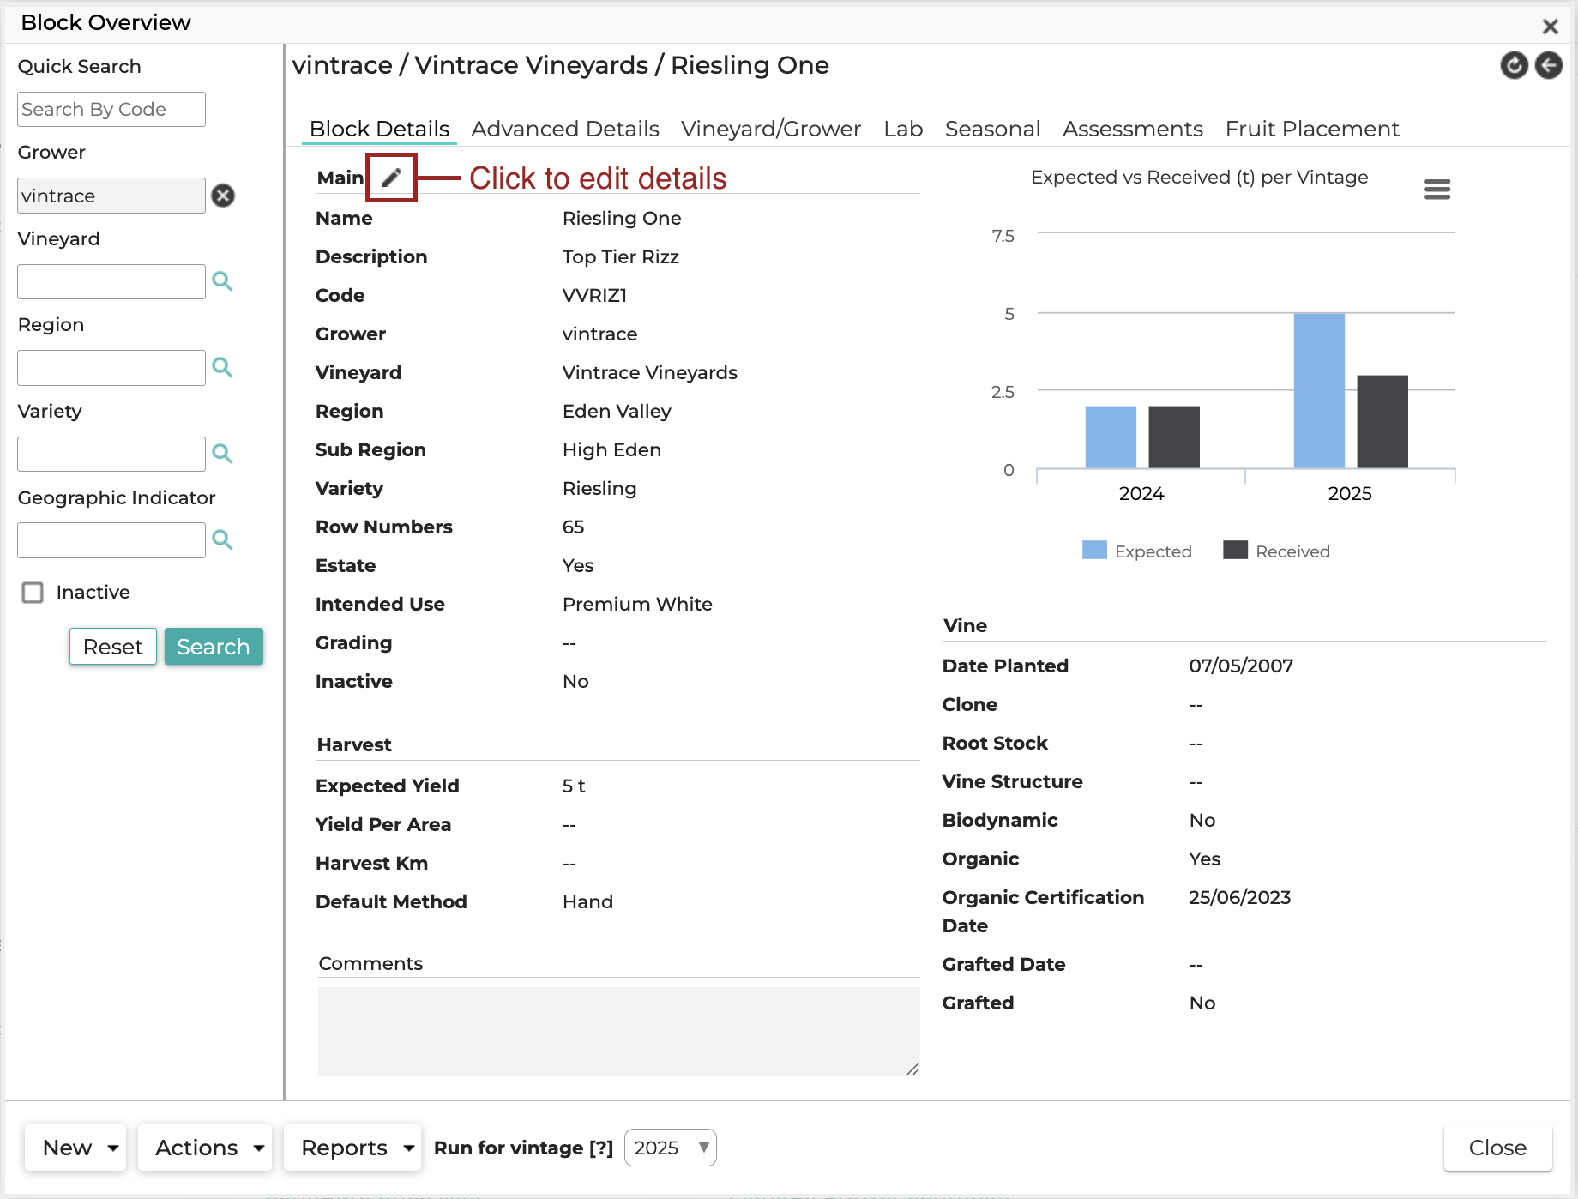
Task: Open the Variety lookup magnifier
Action: coord(222,454)
